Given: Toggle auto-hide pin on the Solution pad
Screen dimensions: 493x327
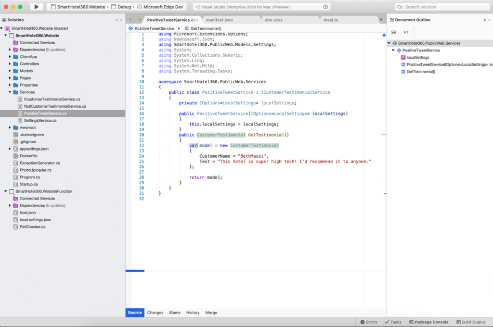Looking at the screenshot, I should 117,20.
